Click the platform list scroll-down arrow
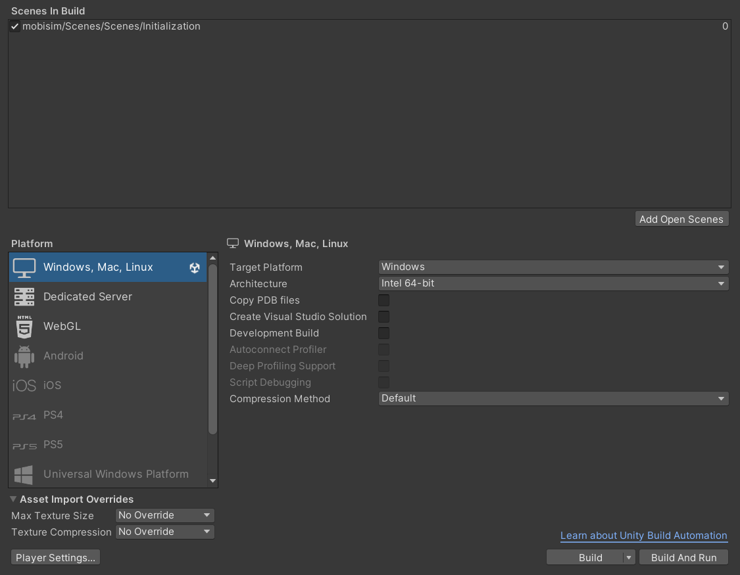 pyautogui.click(x=212, y=481)
